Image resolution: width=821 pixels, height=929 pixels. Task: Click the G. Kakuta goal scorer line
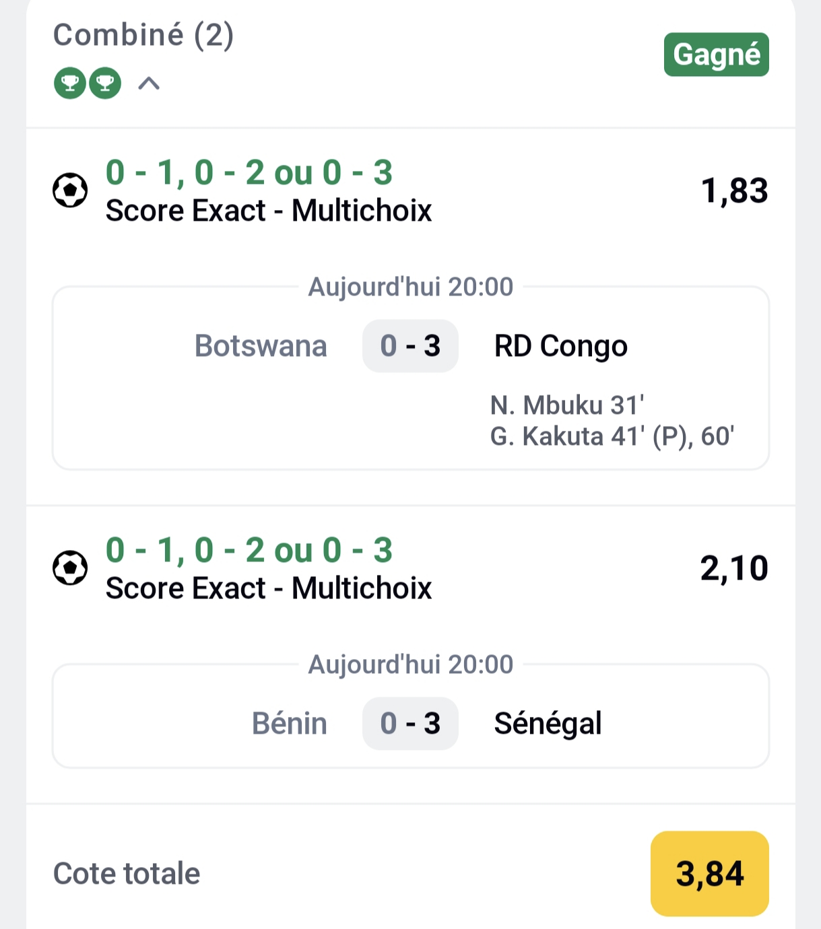(612, 436)
